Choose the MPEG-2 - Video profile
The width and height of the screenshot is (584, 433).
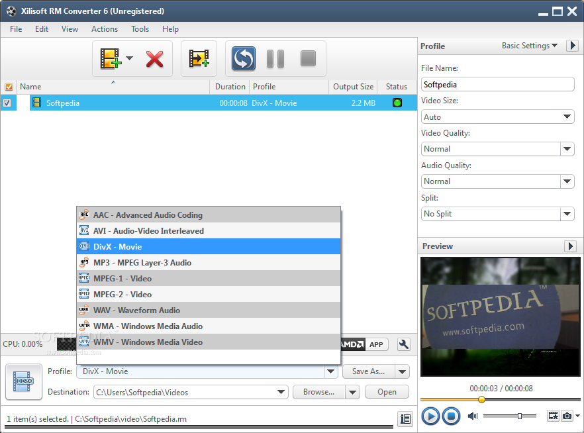tap(209, 294)
